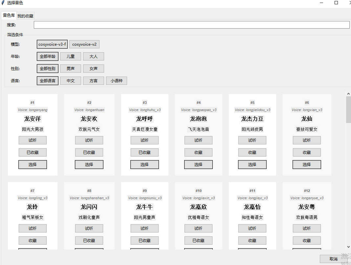Image resolution: width=351 pixels, height=265 pixels.
Task: Switch to the 我的收藏 tab
Action: pyautogui.click(x=25, y=16)
